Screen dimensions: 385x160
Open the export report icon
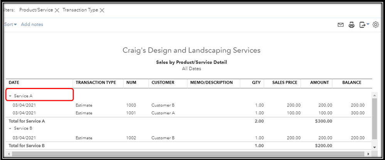pos(362,25)
